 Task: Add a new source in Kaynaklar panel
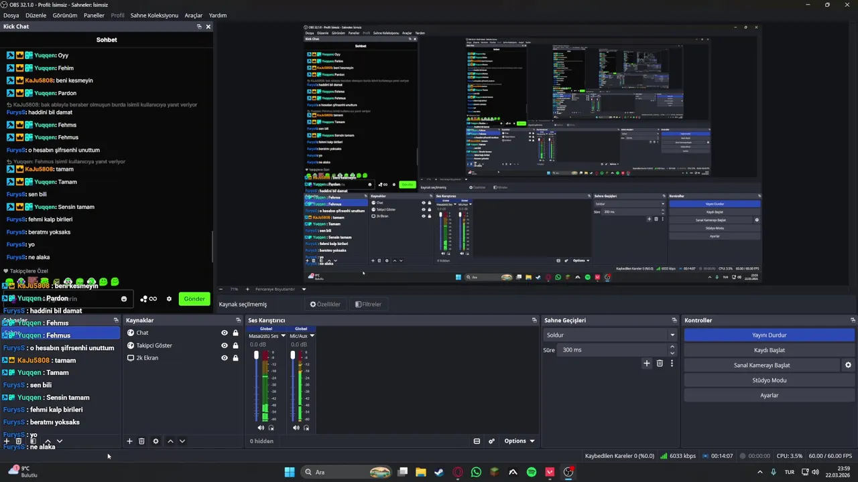[129, 441]
